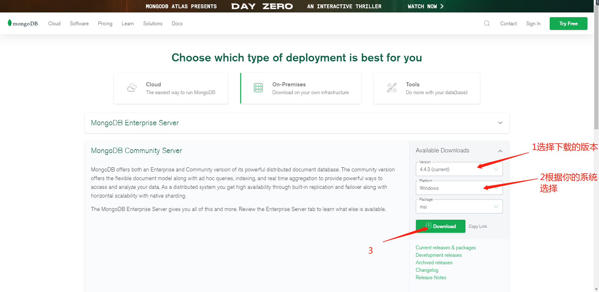Open the Software menu in navigation
599x292 pixels.
(79, 24)
